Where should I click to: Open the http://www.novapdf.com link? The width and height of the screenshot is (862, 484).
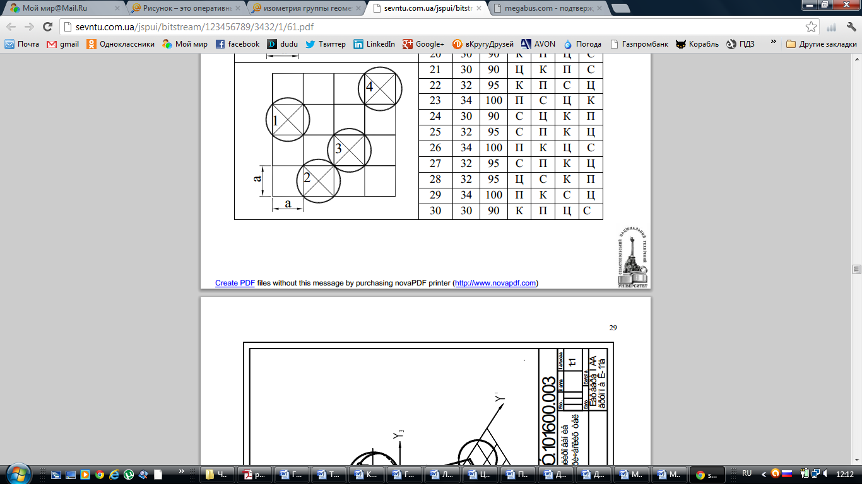pyautogui.click(x=495, y=283)
